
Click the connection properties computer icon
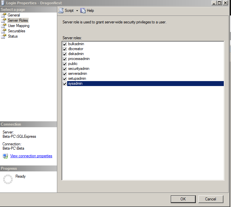[5, 156]
